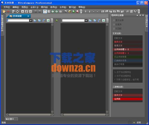This screenshot has width=149, height=125.
Task: Open the 选项(O) menu
Action: (x=54, y=7)
